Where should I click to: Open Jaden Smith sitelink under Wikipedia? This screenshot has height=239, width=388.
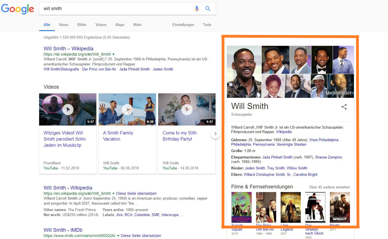point(163,69)
